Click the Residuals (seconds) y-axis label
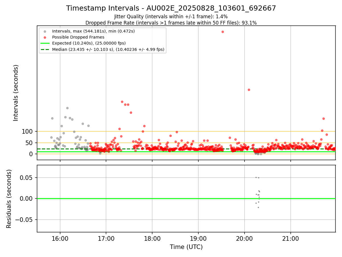342x257 pixels. pos(9,199)
